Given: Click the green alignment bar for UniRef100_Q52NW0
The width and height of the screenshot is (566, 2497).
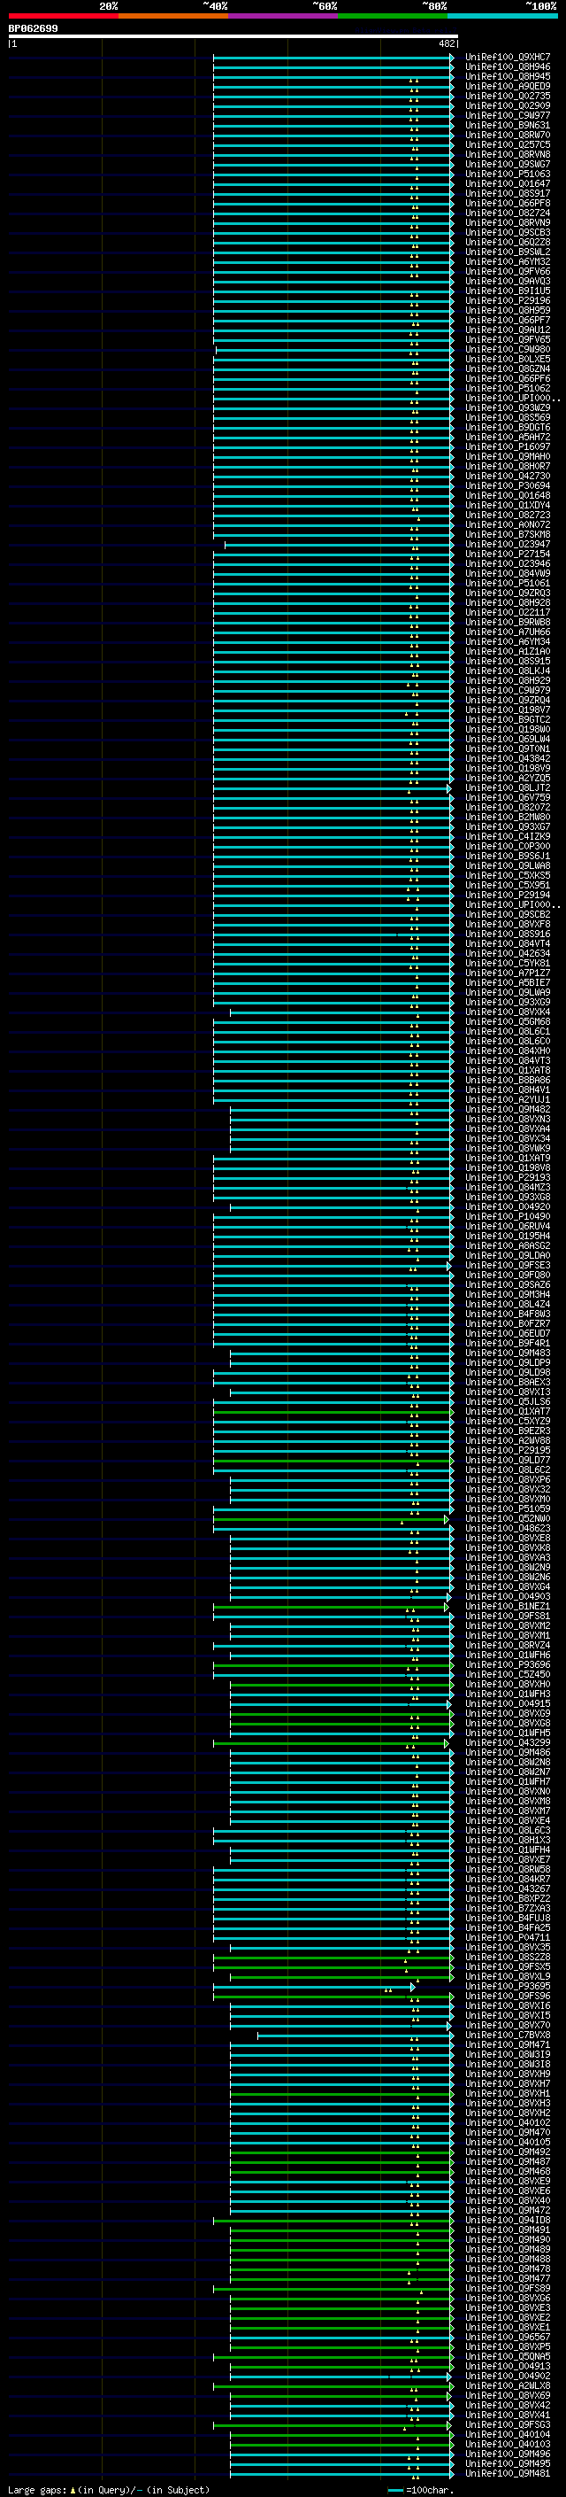Looking at the screenshot, I should coord(331,1519).
